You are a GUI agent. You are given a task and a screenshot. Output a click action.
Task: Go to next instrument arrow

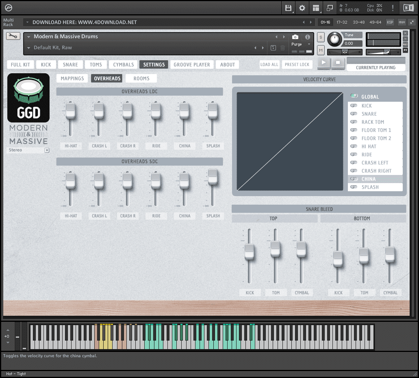click(284, 37)
